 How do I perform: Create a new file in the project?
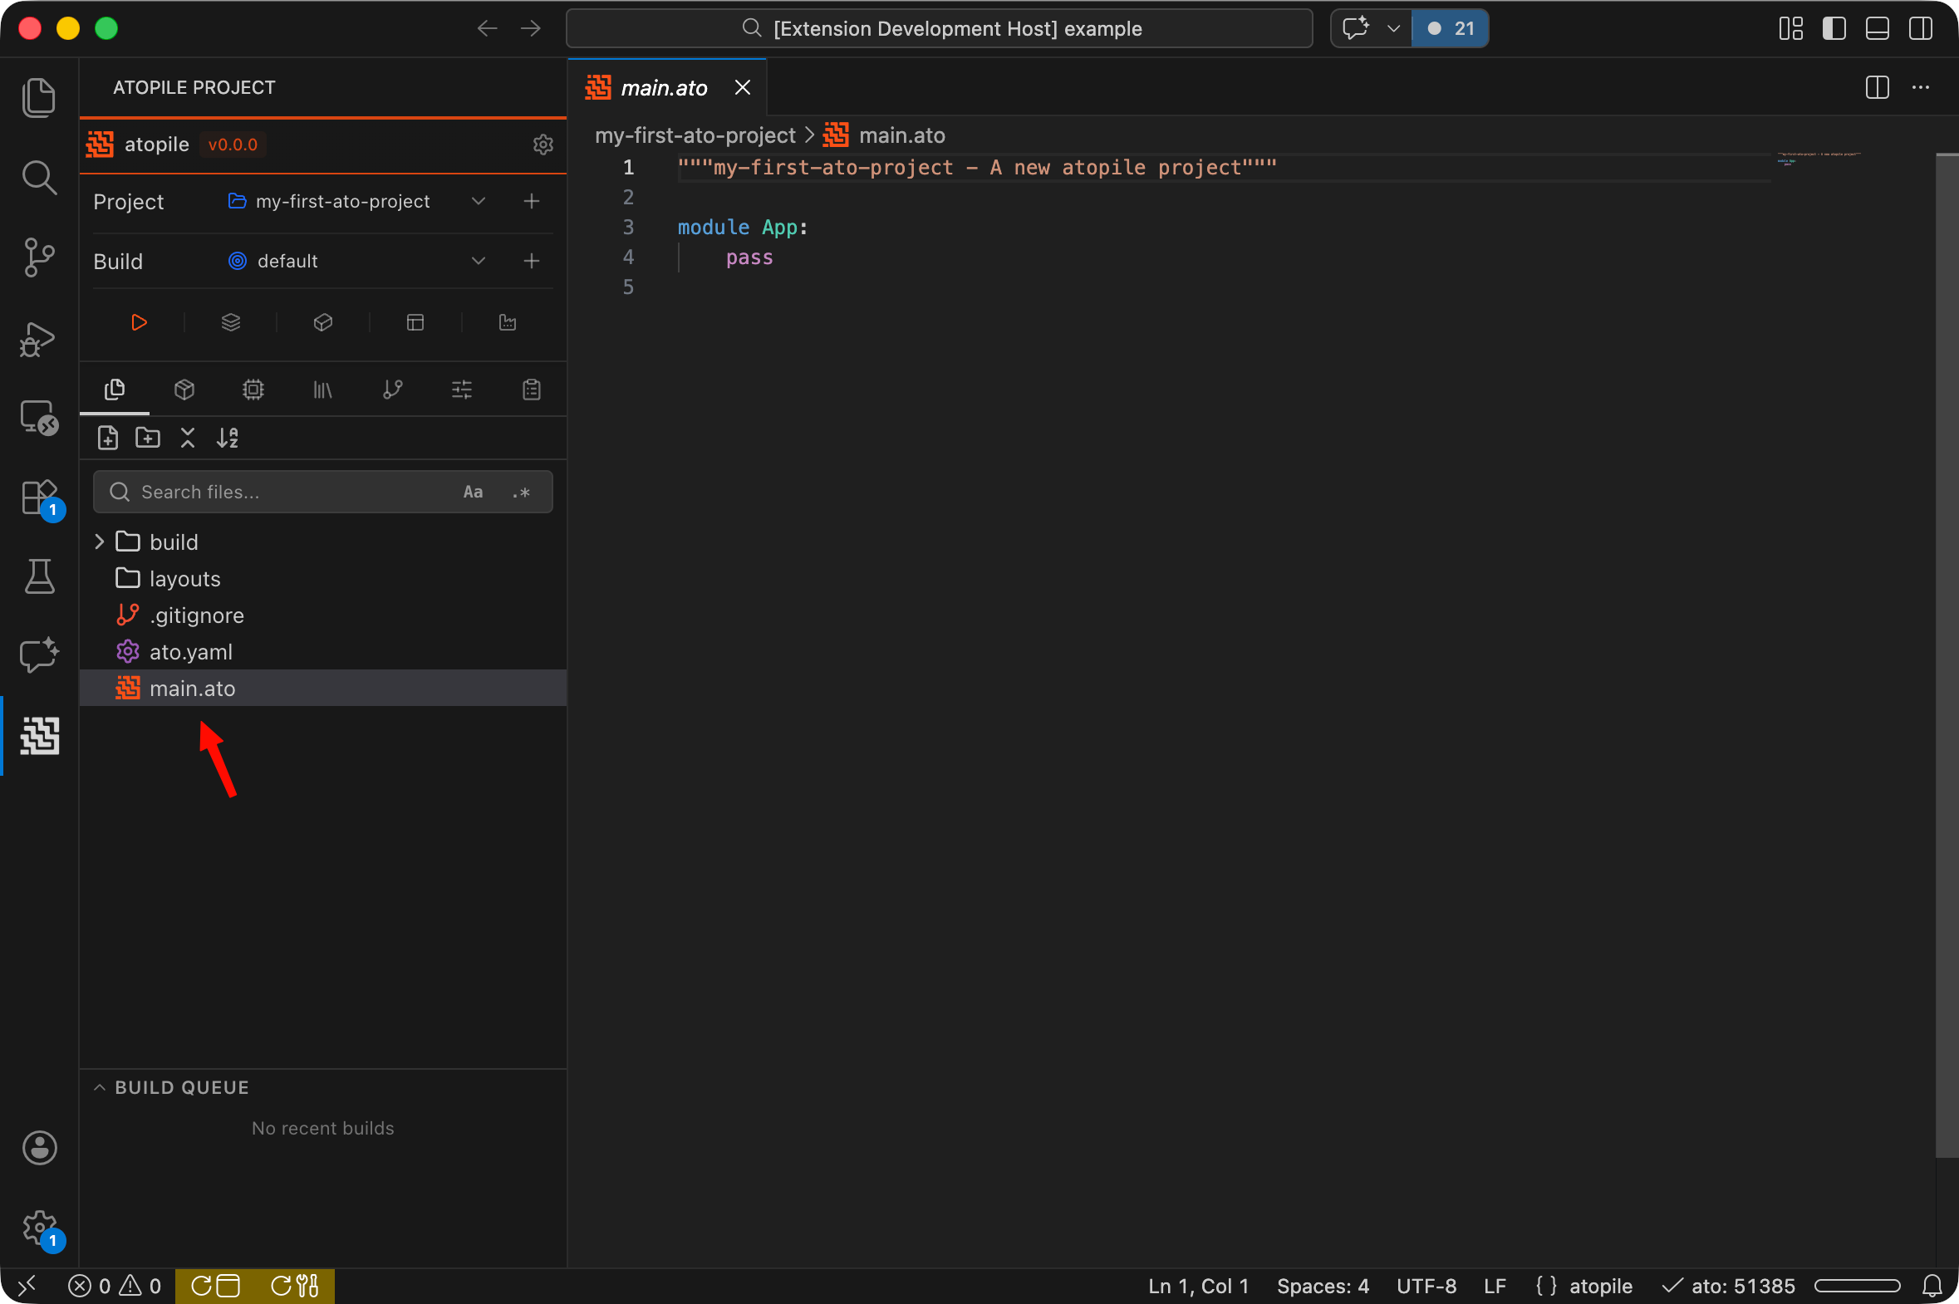coord(107,438)
